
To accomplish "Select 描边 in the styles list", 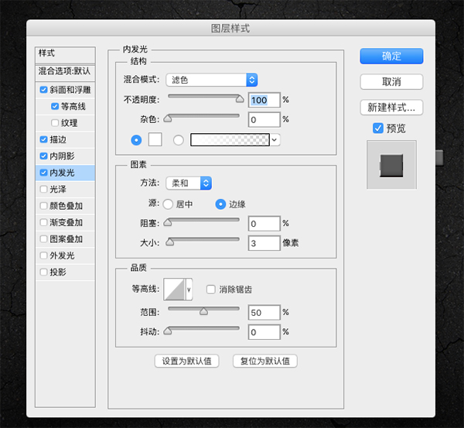I will pos(58,139).
